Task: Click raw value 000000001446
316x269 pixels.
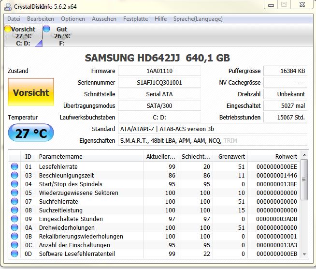Action: coord(276,175)
